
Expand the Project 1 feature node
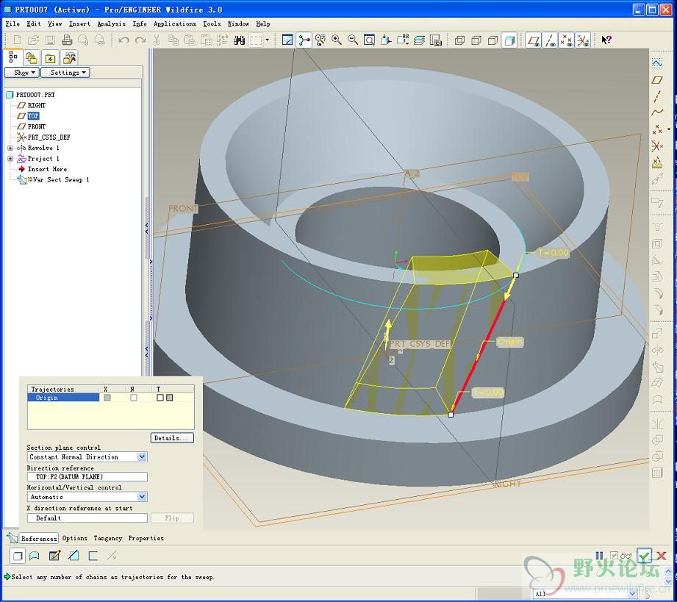[x=10, y=159]
